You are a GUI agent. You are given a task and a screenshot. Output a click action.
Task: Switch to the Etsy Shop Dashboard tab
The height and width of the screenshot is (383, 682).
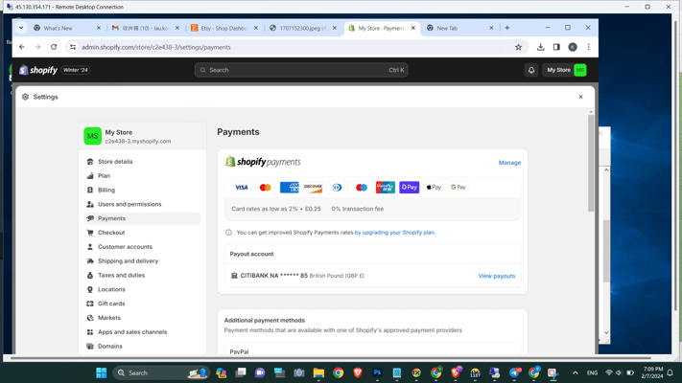click(224, 28)
